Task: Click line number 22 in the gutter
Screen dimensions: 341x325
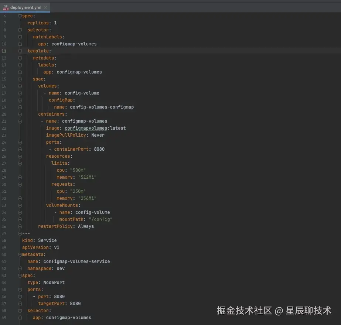Action: coord(4,128)
